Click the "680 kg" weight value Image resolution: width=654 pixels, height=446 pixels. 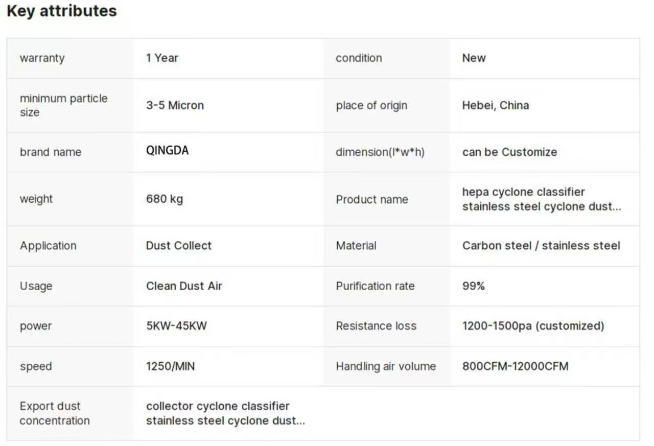[164, 199]
